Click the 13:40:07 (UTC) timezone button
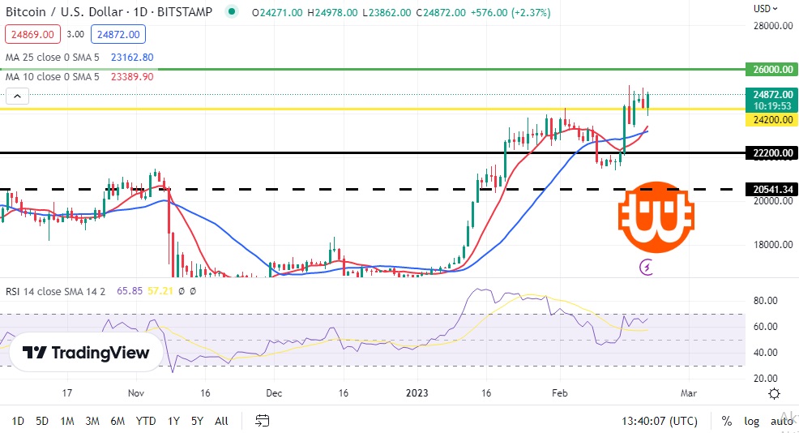Viewport: 799px width, 433px height. click(x=660, y=422)
